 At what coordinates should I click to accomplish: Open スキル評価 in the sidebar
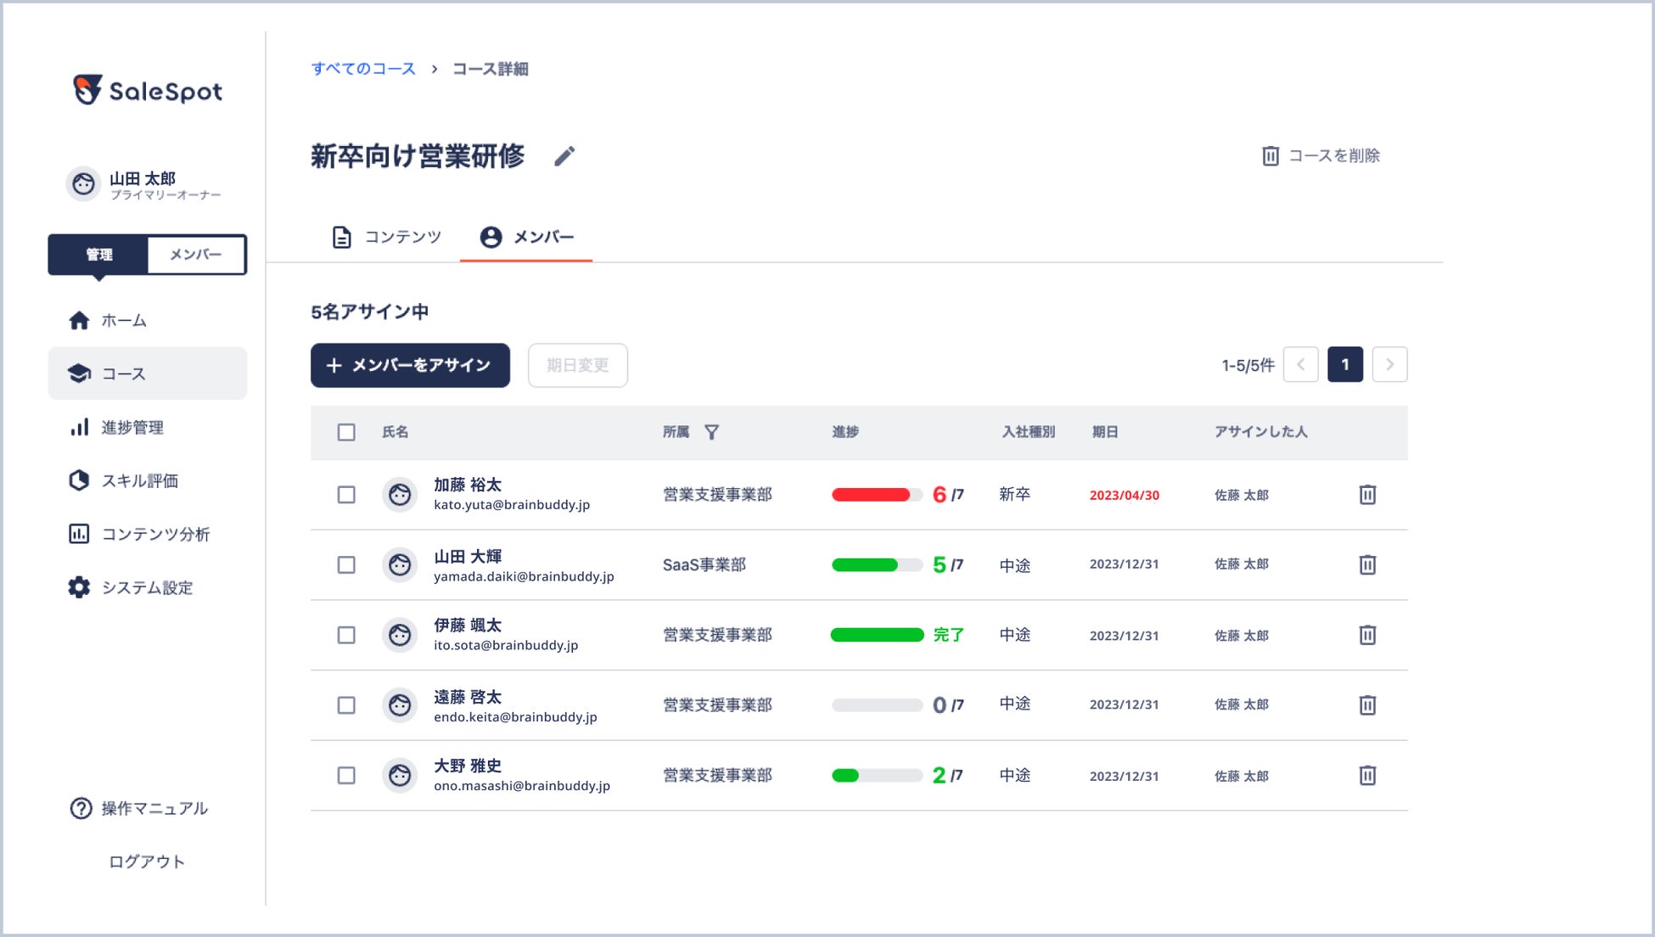click(139, 481)
